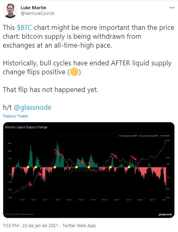
Task: Click the yellow circle emoji in the tweet
Action: [74, 71]
